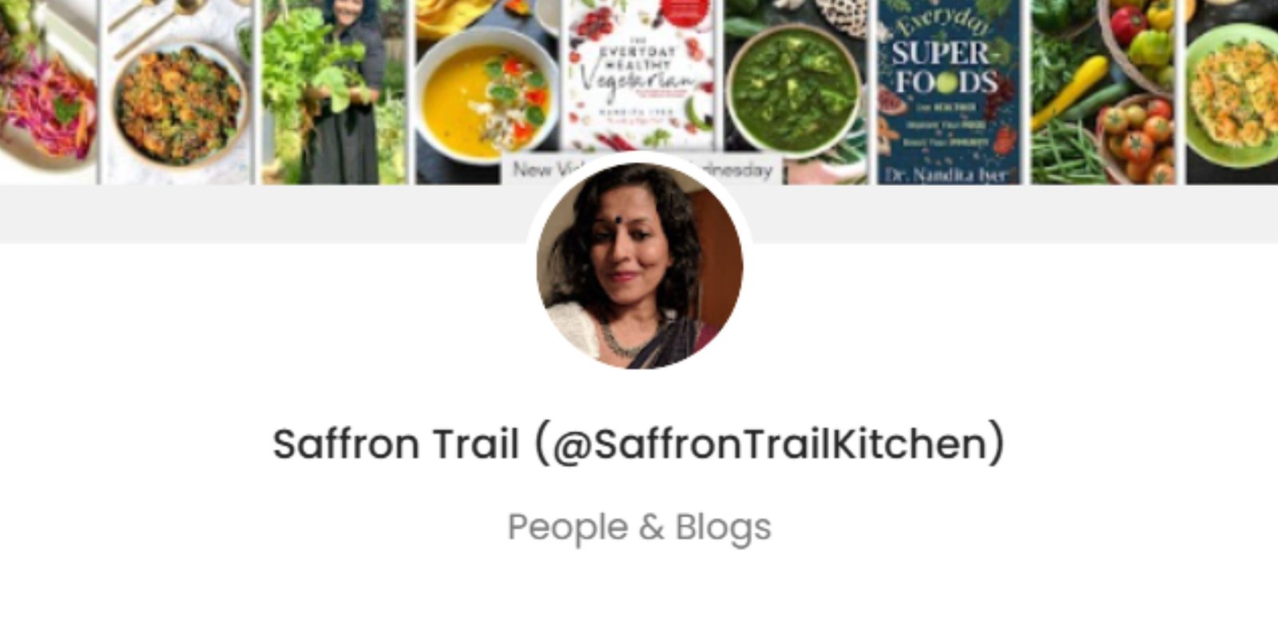This screenshot has width=1278, height=639.
Task: Click the pink cabbage slaw salad image
Action: (x=48, y=92)
